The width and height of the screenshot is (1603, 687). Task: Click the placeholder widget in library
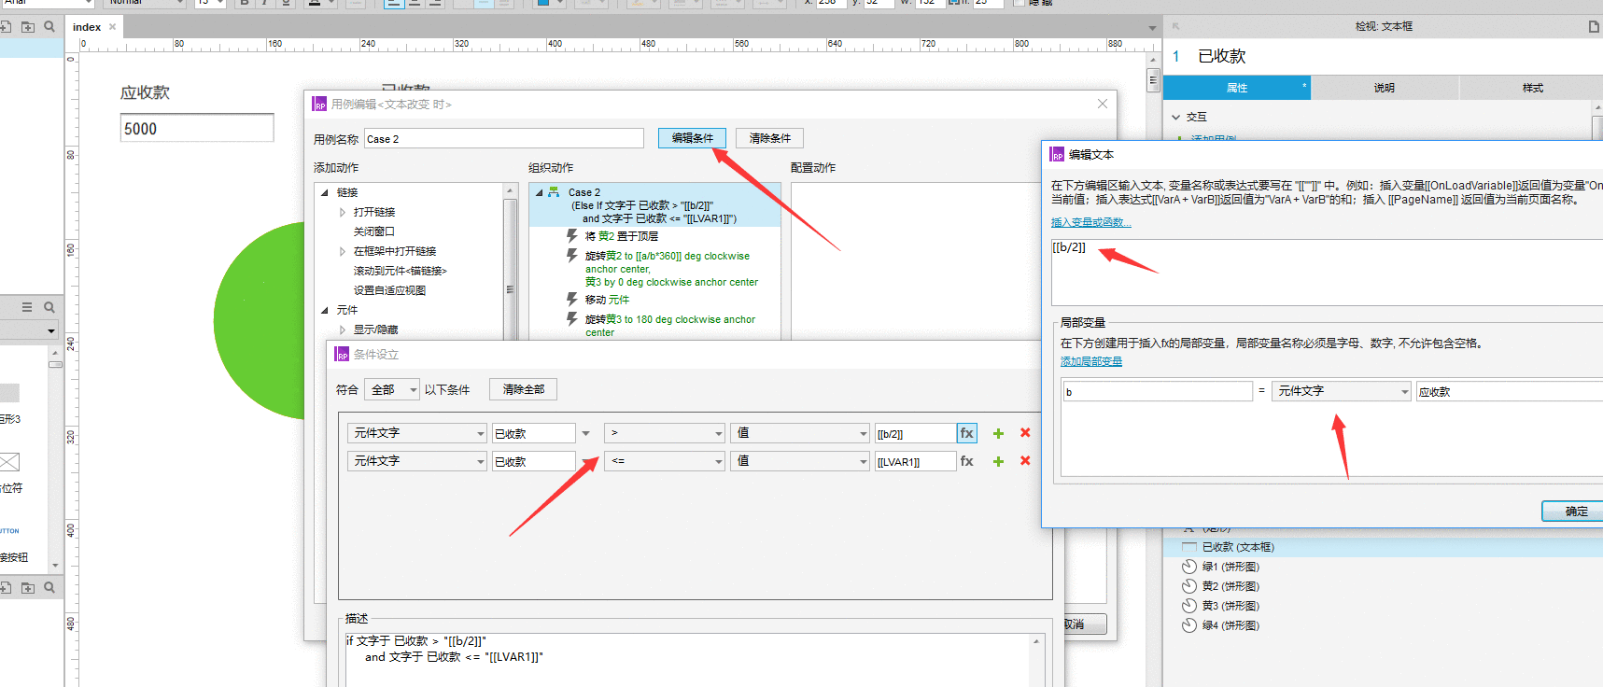(x=9, y=462)
